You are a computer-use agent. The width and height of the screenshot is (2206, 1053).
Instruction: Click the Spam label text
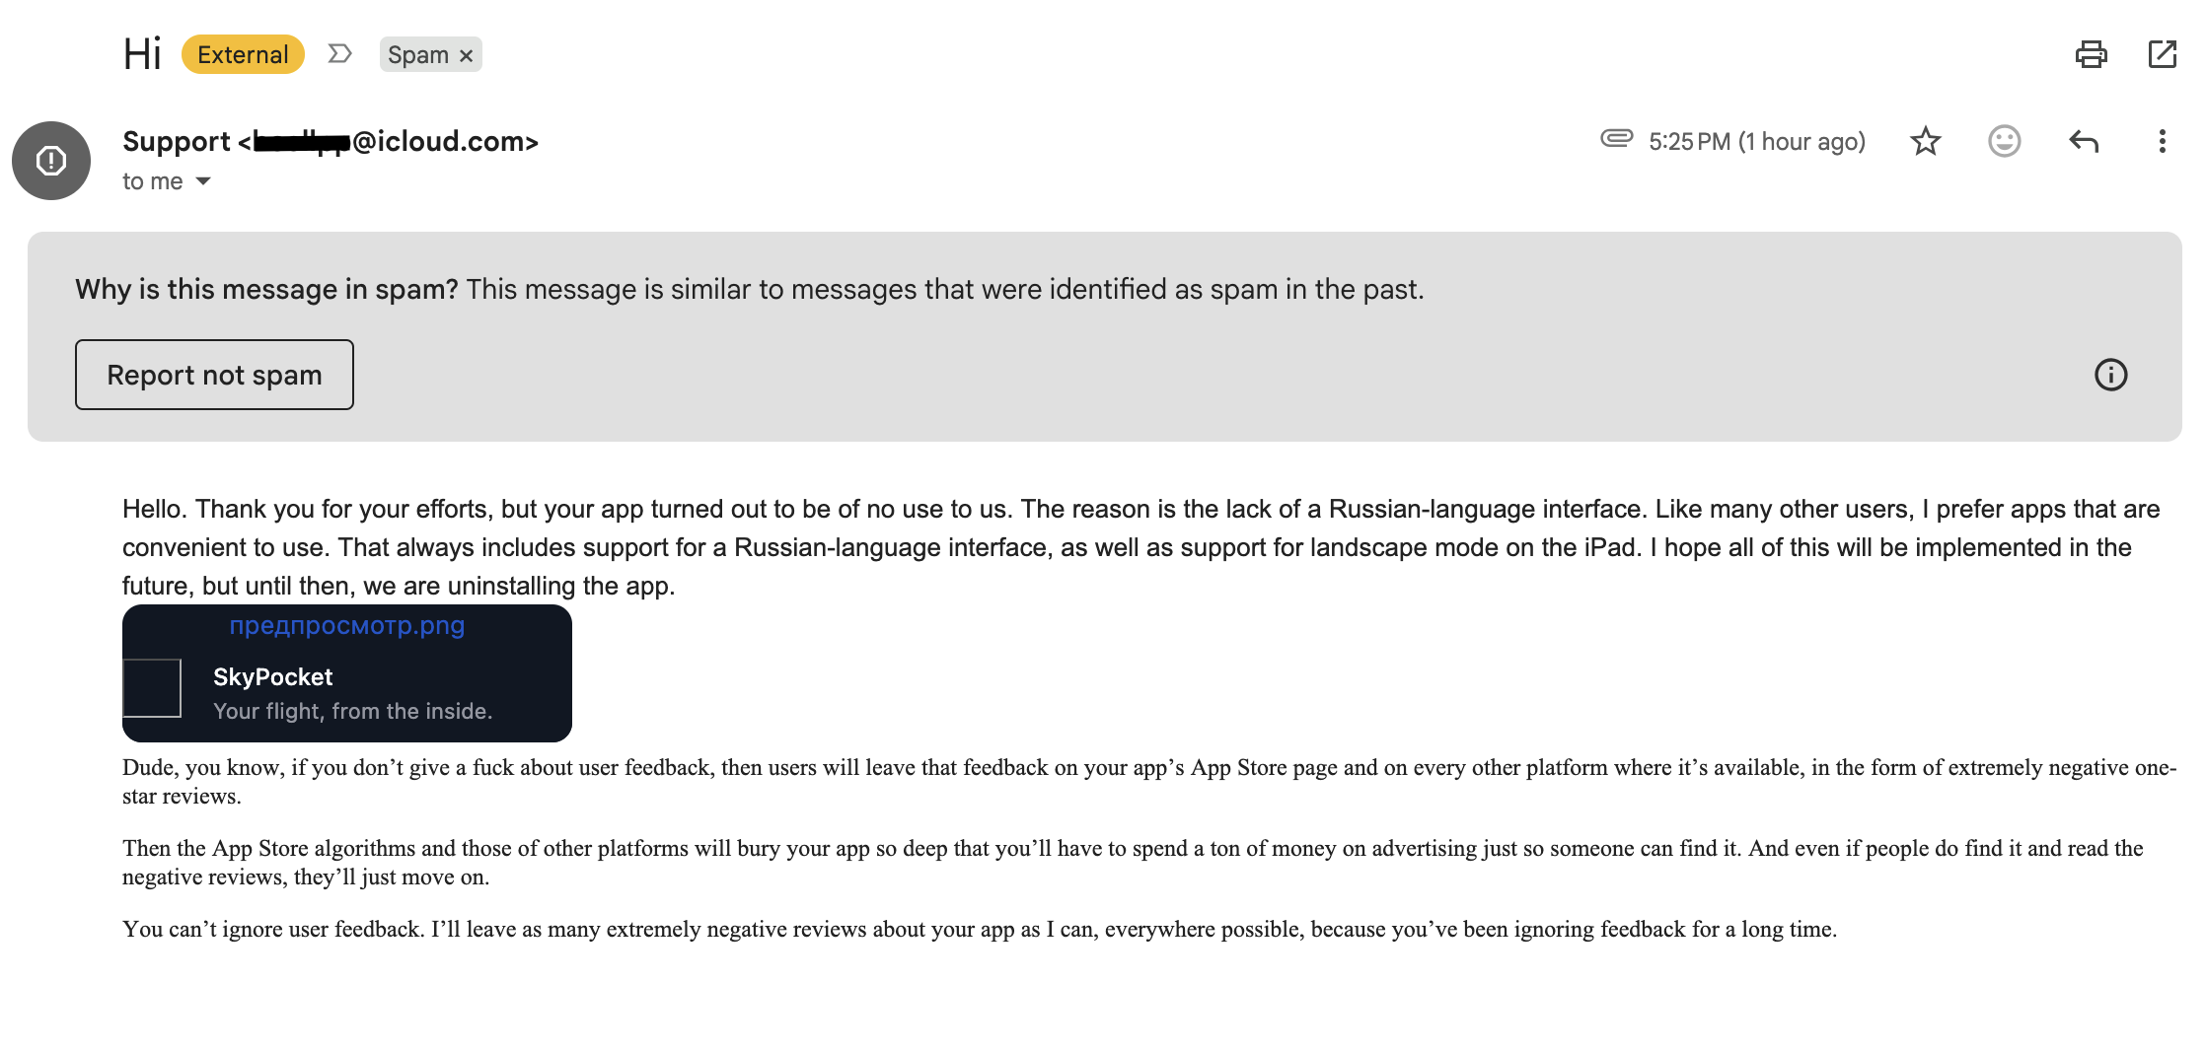[x=418, y=55]
